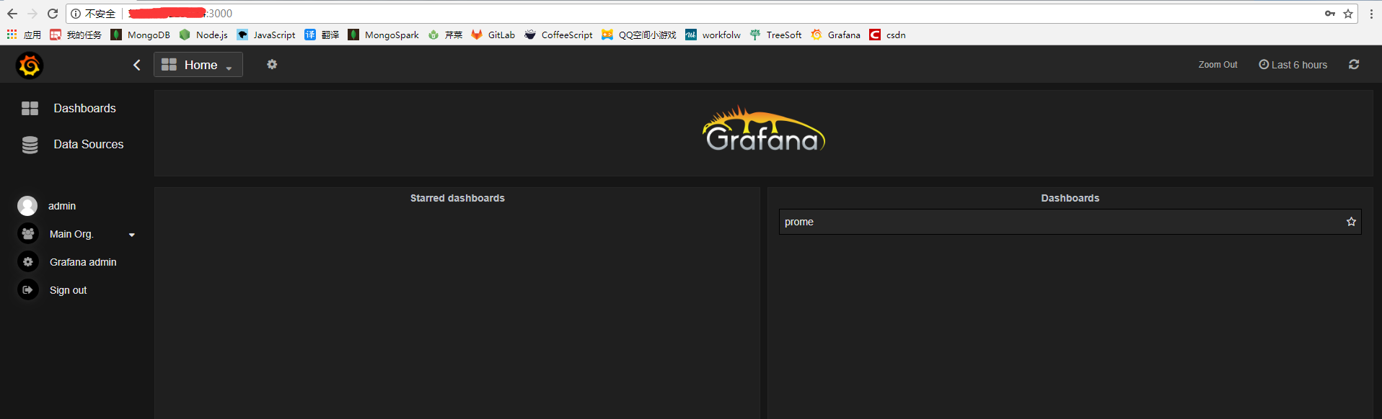The width and height of the screenshot is (1382, 419).
Task: Open the csdn bookmark
Action: [x=887, y=35]
